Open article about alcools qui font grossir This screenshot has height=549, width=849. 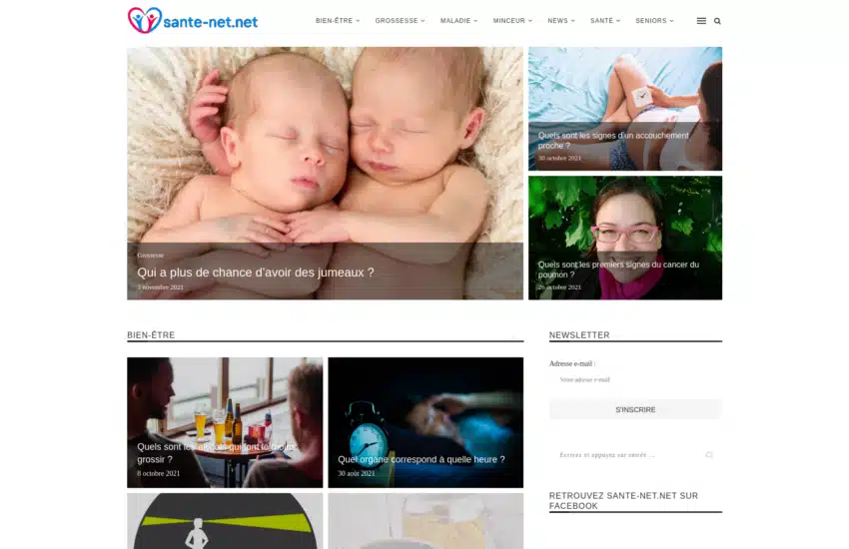point(216,453)
